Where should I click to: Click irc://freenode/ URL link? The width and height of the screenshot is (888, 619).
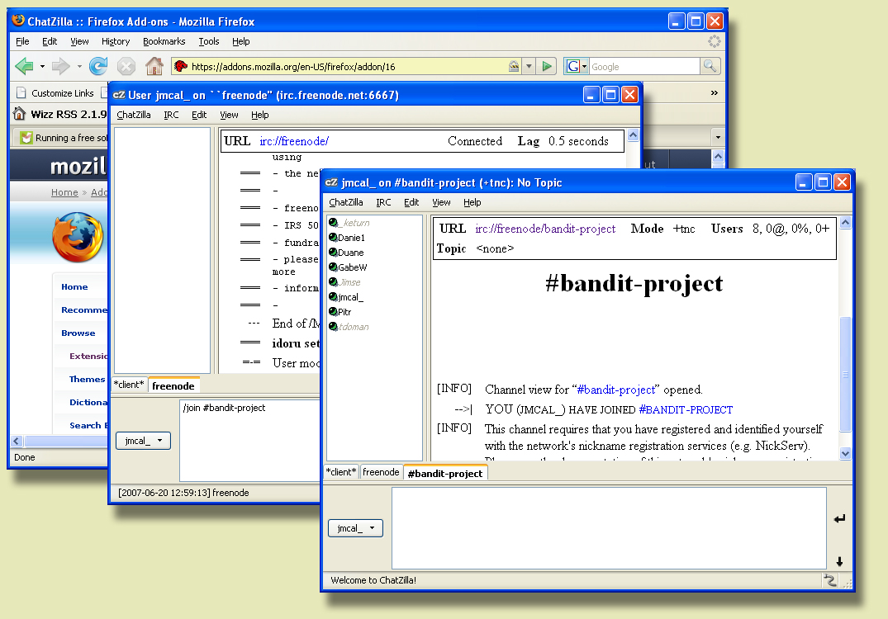(294, 141)
